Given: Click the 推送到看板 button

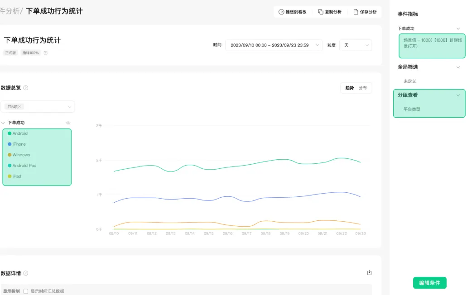Looking at the screenshot, I should click(293, 12).
